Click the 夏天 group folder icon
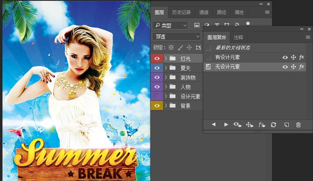 coord(173,68)
